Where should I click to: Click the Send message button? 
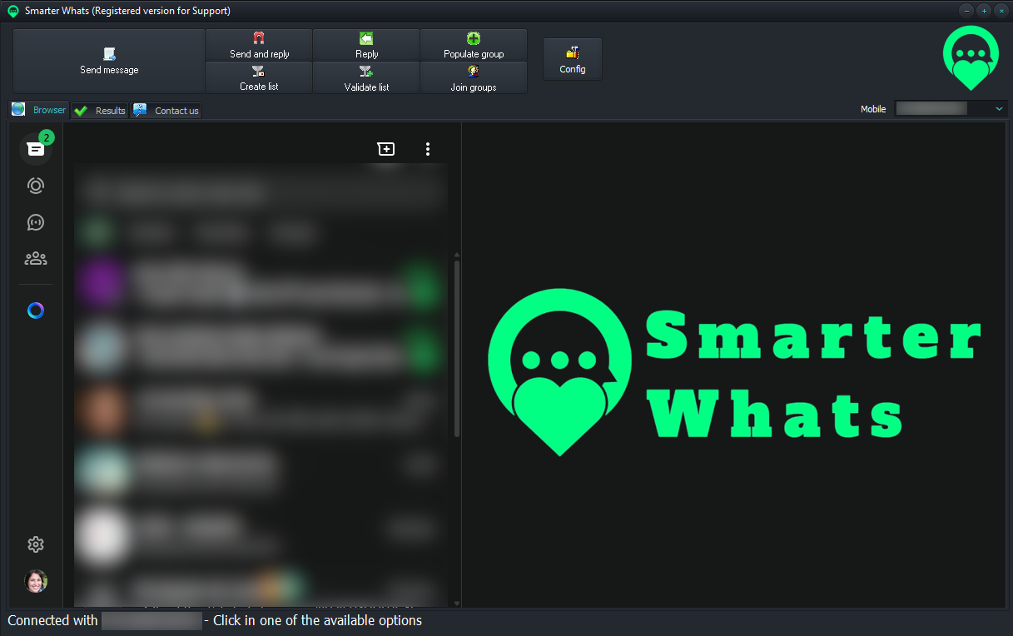109,62
